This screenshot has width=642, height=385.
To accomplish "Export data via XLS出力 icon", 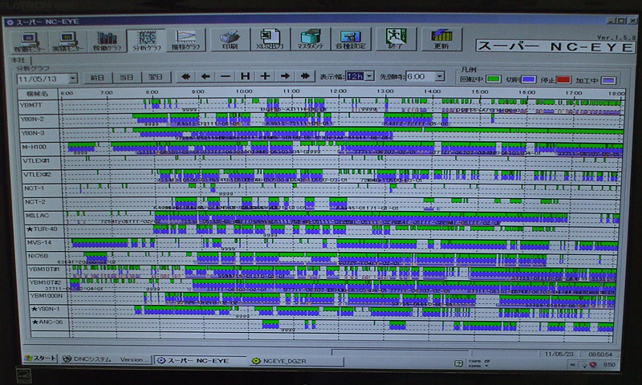I will coord(270,39).
